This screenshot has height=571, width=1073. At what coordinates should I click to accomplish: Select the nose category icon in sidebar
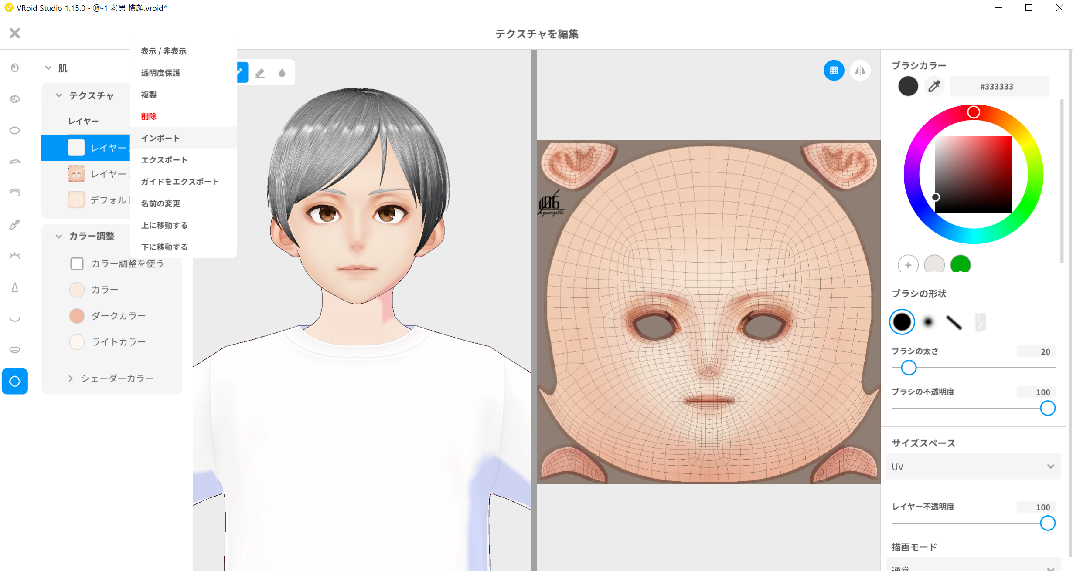pos(15,287)
